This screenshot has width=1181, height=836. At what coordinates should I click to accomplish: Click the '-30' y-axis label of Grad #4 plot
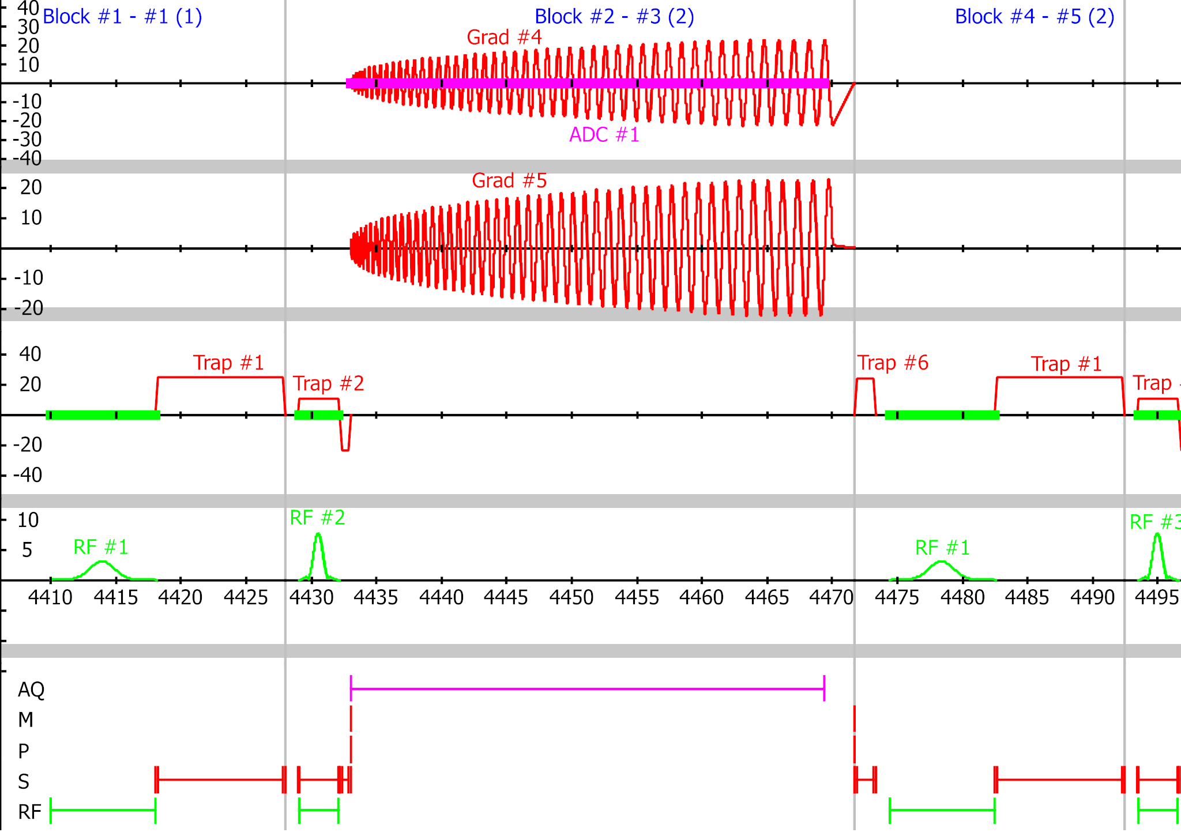coord(27,140)
